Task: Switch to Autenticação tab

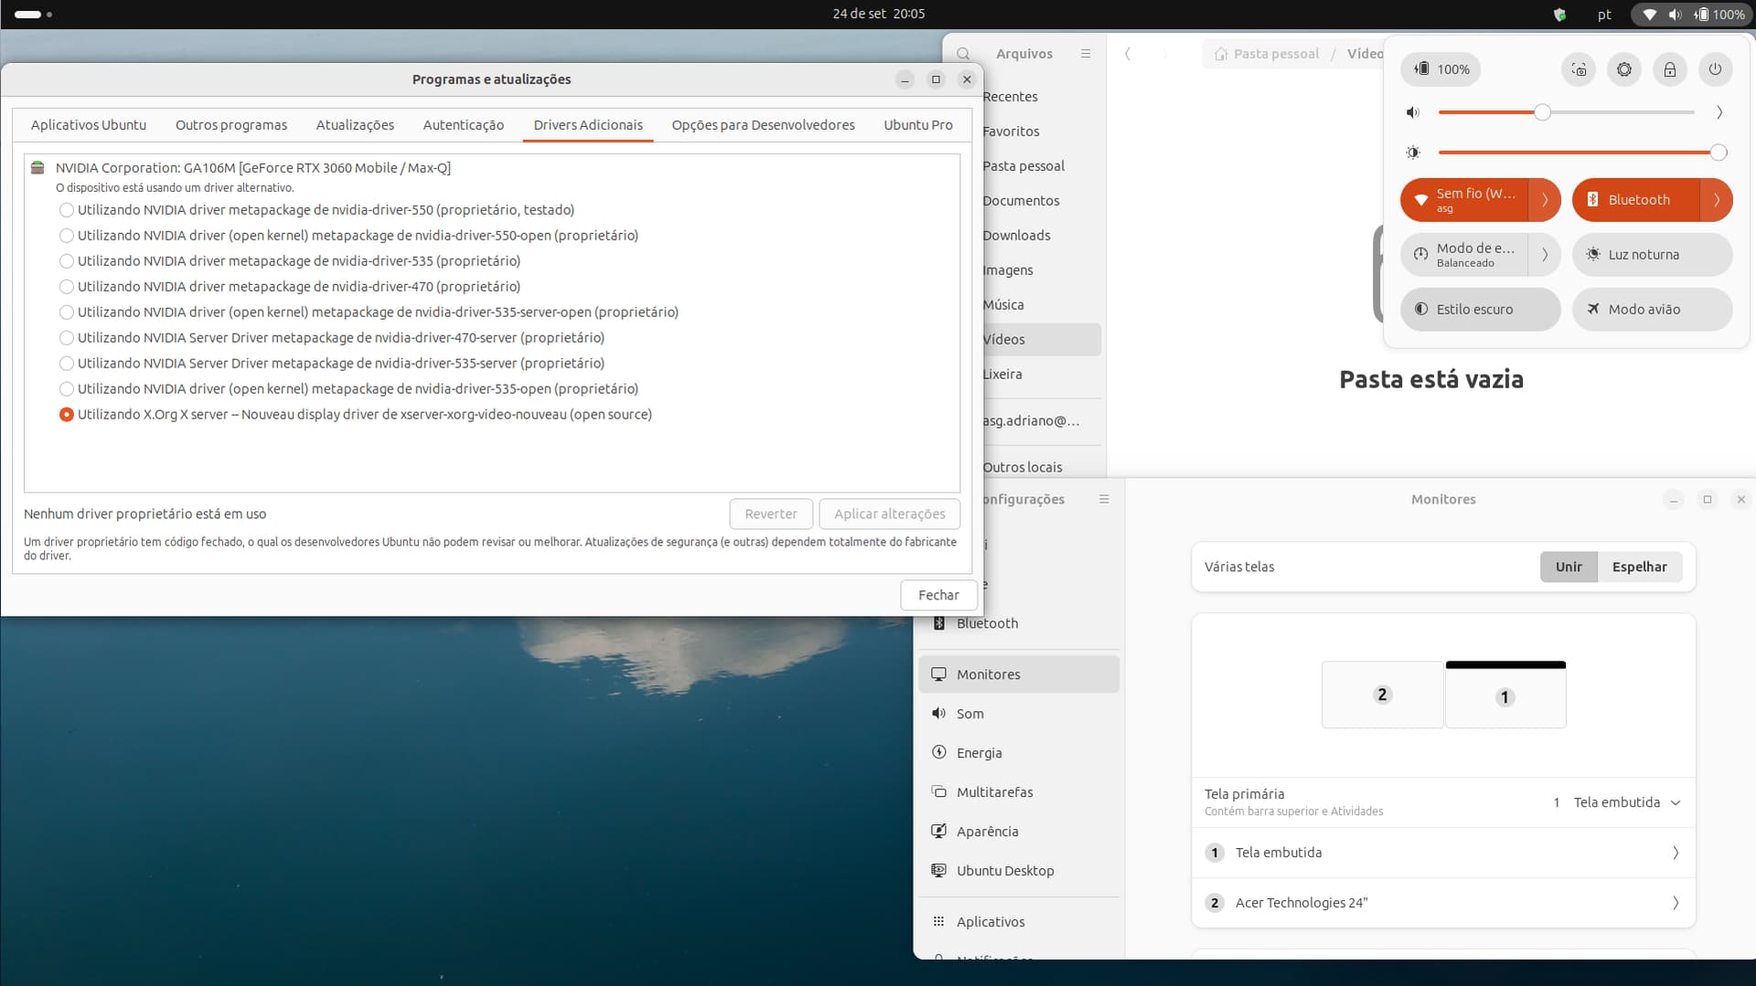Action: pos(464,125)
